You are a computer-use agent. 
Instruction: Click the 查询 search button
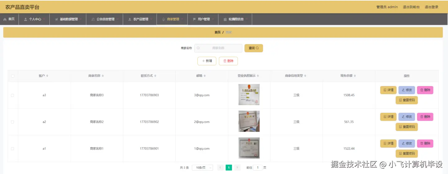point(254,48)
